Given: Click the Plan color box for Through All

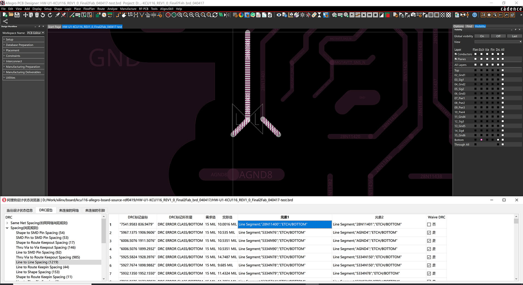Looking at the screenshot, I should click(x=475, y=144).
